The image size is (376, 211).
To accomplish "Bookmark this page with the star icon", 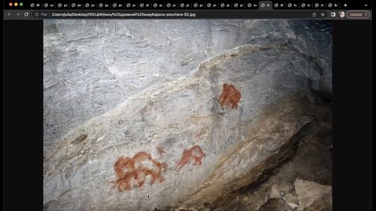I will point(323,15).
